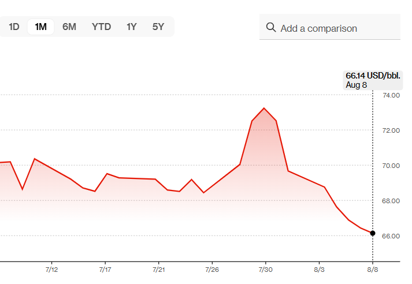
Task: Click the 7/30 x-axis date label
Action: tap(265, 270)
